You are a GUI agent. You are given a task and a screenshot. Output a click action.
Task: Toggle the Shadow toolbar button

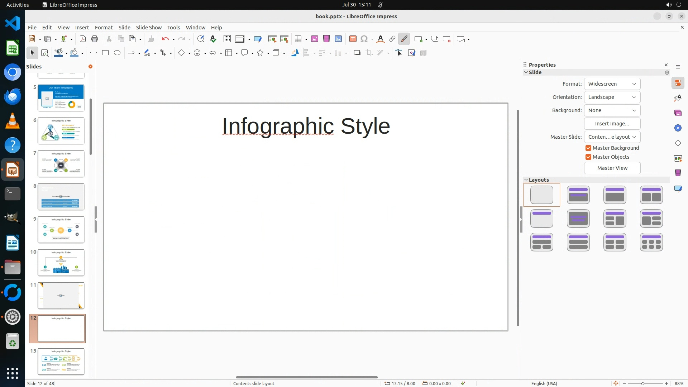[357, 53]
